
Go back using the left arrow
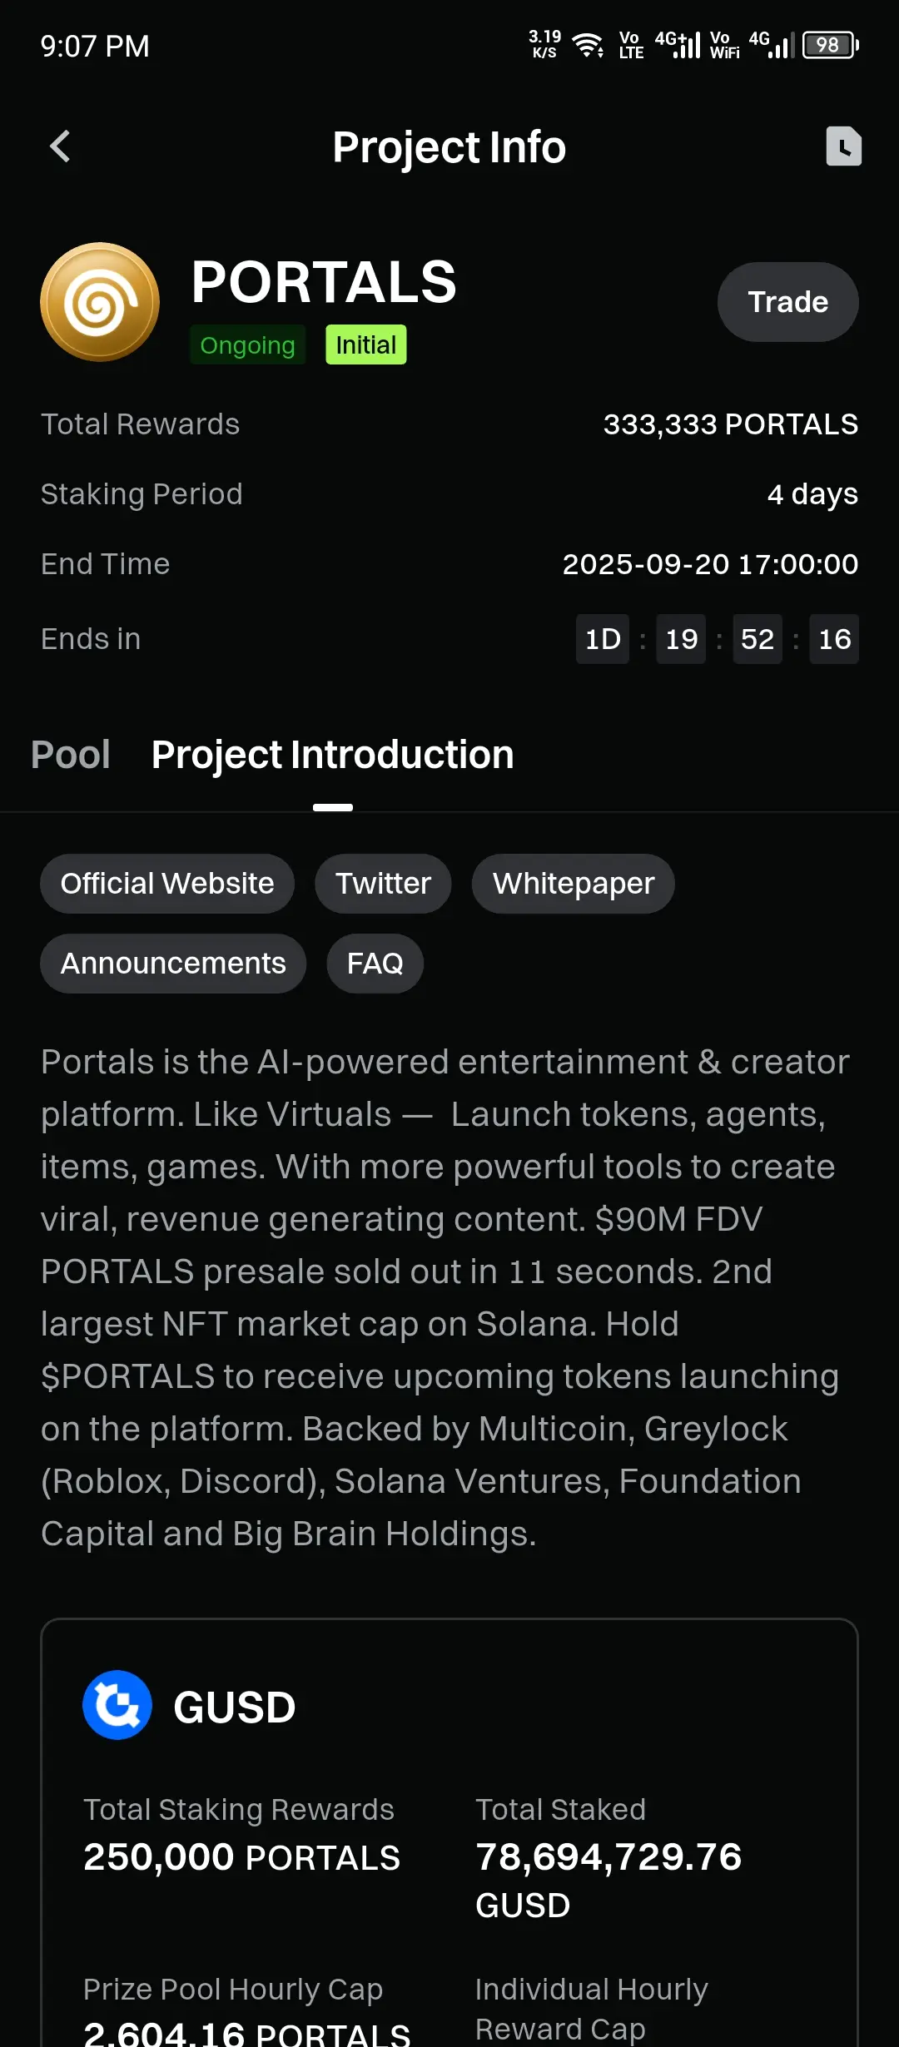tap(60, 147)
